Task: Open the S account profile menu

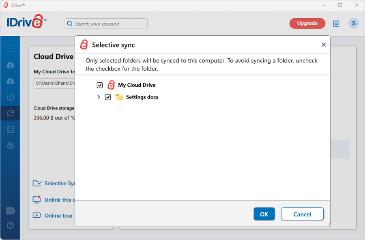Action: click(354, 24)
